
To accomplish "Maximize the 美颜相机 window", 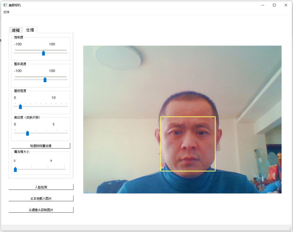I will point(274,5).
